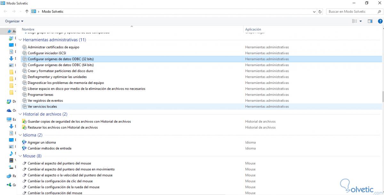384x195 pixels.
Task: Click the Forward navigation arrow
Action: pos(14,11)
